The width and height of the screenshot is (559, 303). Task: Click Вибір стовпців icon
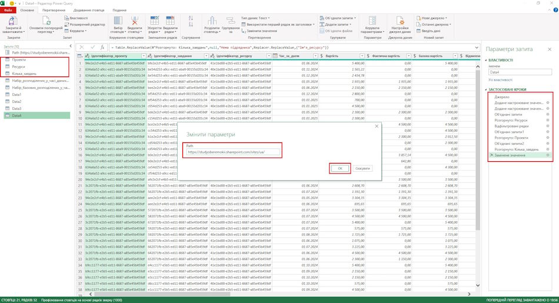[x=118, y=21]
